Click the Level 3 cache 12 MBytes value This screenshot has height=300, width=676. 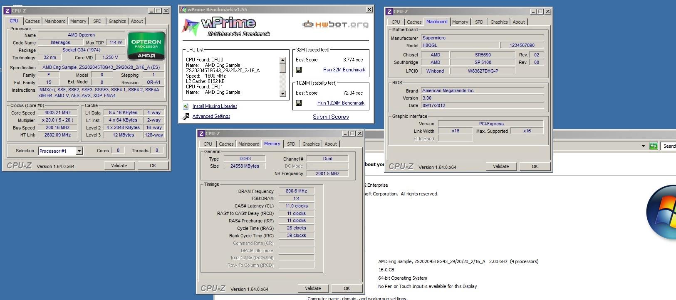pyautogui.click(x=123, y=135)
